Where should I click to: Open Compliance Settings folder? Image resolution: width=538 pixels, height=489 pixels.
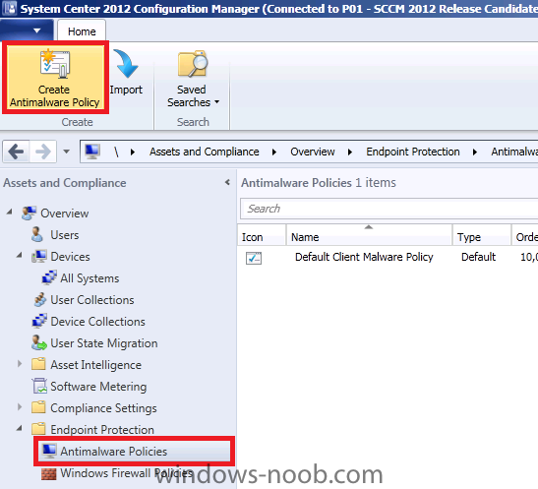(103, 408)
